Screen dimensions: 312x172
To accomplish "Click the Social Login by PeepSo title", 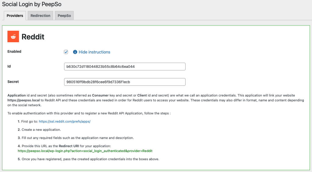I will (x=32, y=4).
